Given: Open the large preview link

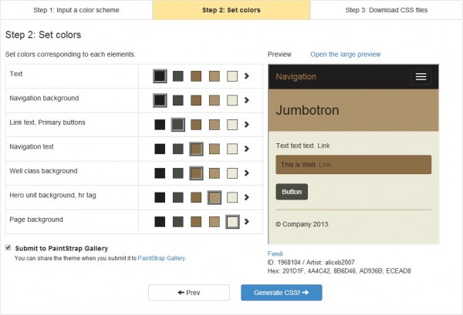Looking at the screenshot, I should pyautogui.click(x=345, y=55).
